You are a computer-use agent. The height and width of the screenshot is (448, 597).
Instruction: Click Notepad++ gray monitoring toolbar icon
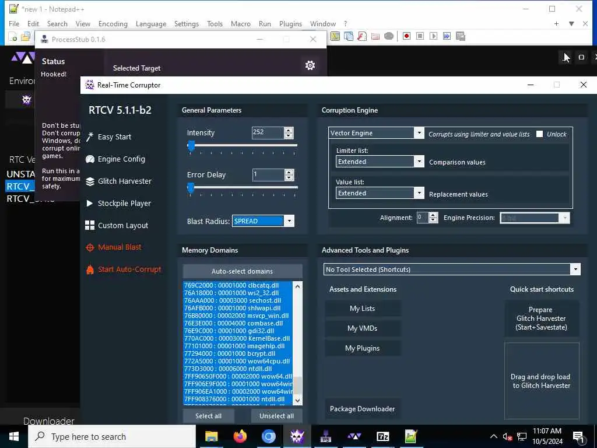pos(389,36)
